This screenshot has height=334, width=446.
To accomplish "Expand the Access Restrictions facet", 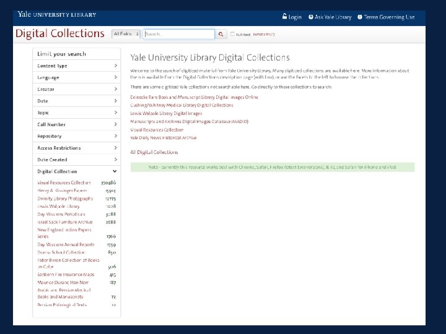I will 77,148.
